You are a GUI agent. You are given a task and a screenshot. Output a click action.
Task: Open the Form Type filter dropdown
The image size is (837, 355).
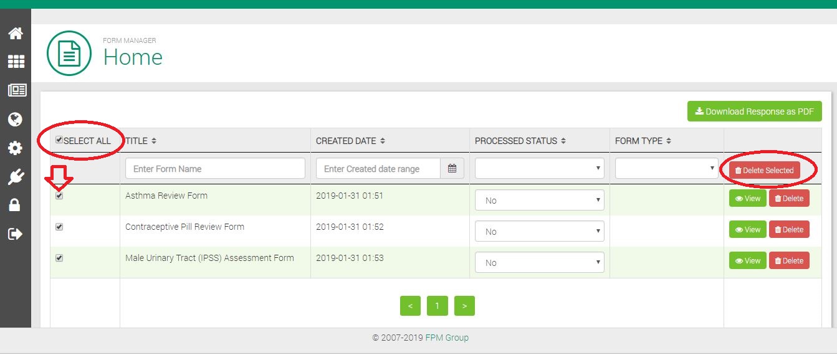[x=666, y=168]
